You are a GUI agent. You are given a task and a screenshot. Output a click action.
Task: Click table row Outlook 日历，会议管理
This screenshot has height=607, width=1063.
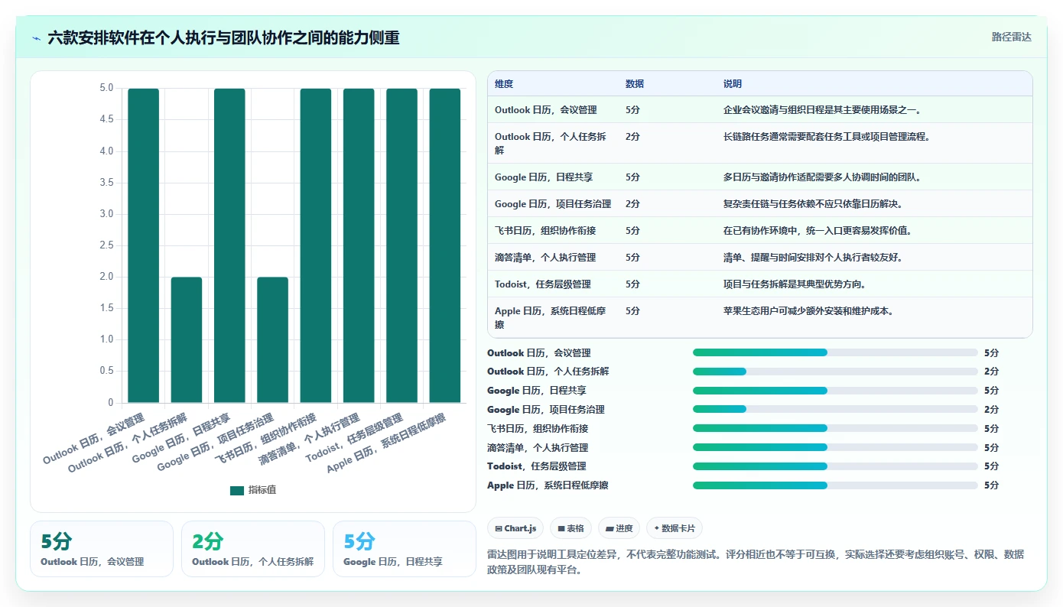(x=759, y=110)
